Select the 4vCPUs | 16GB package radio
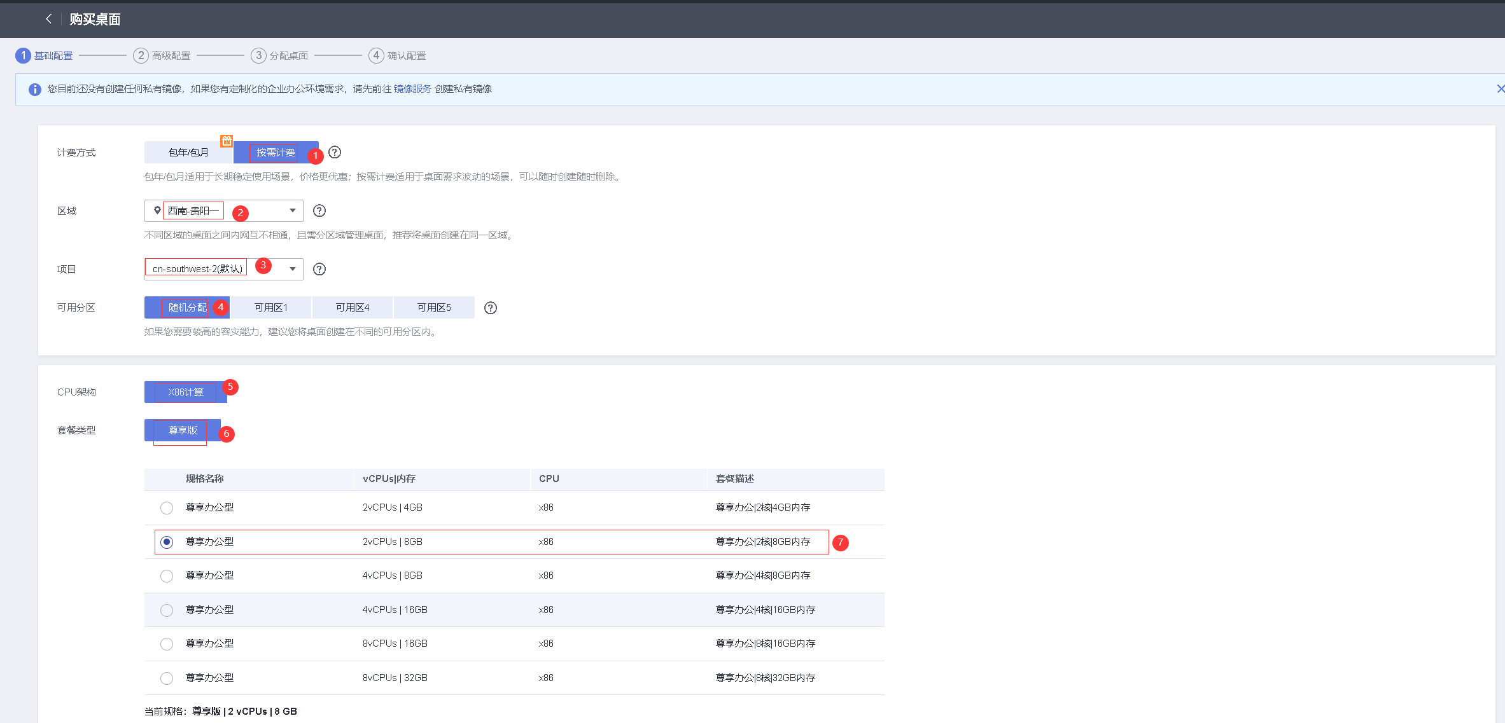 click(x=167, y=610)
